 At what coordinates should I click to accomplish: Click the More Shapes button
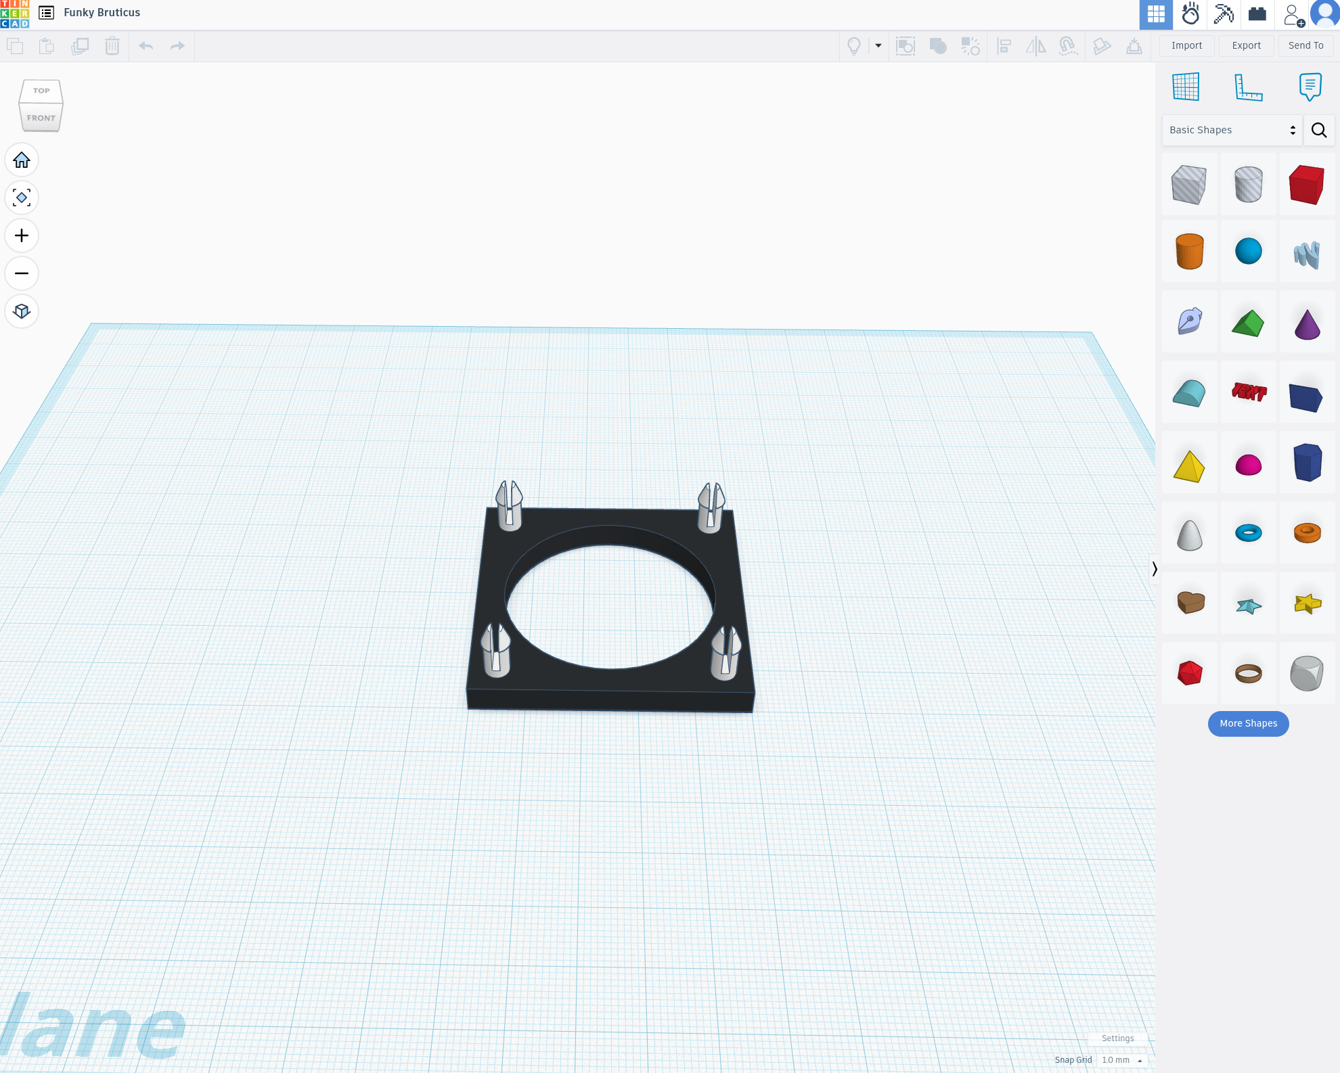click(1248, 724)
